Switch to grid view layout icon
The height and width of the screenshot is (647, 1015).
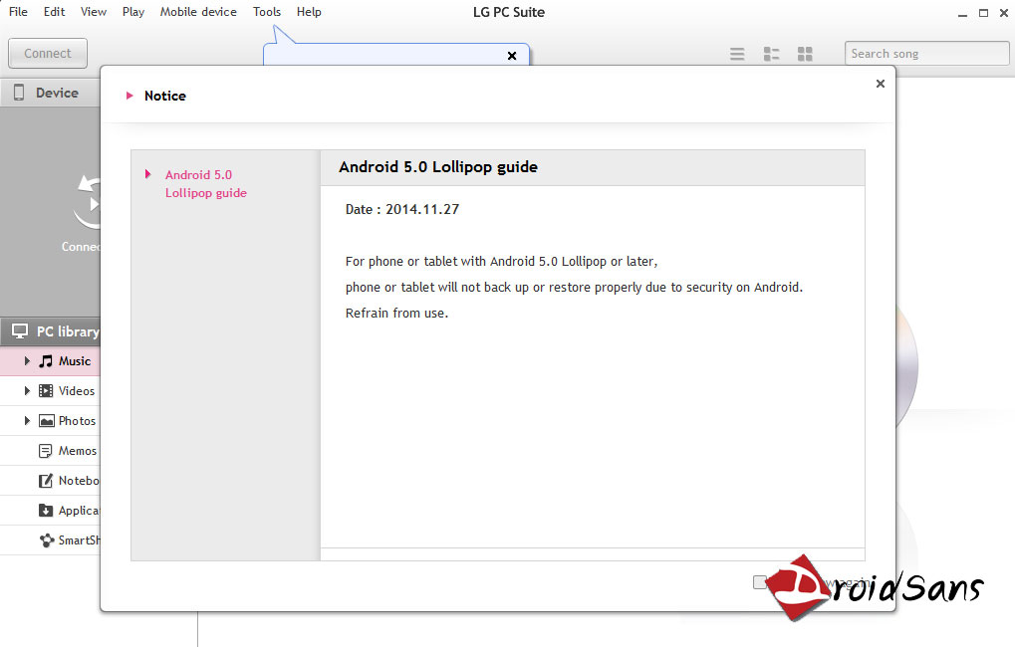point(804,54)
